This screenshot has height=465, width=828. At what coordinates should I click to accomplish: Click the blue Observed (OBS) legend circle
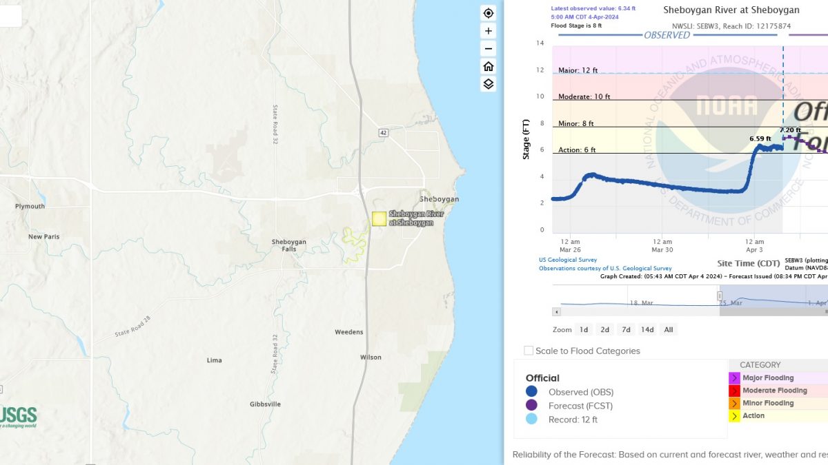531,392
